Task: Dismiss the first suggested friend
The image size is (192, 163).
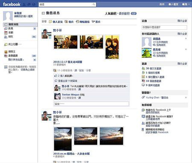Action: (x=186, y=38)
